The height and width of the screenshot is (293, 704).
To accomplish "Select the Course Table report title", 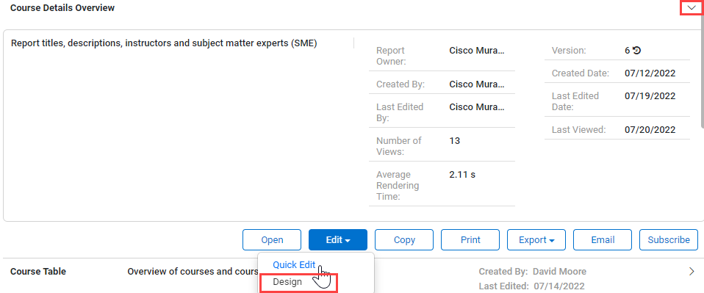I will 38,272.
